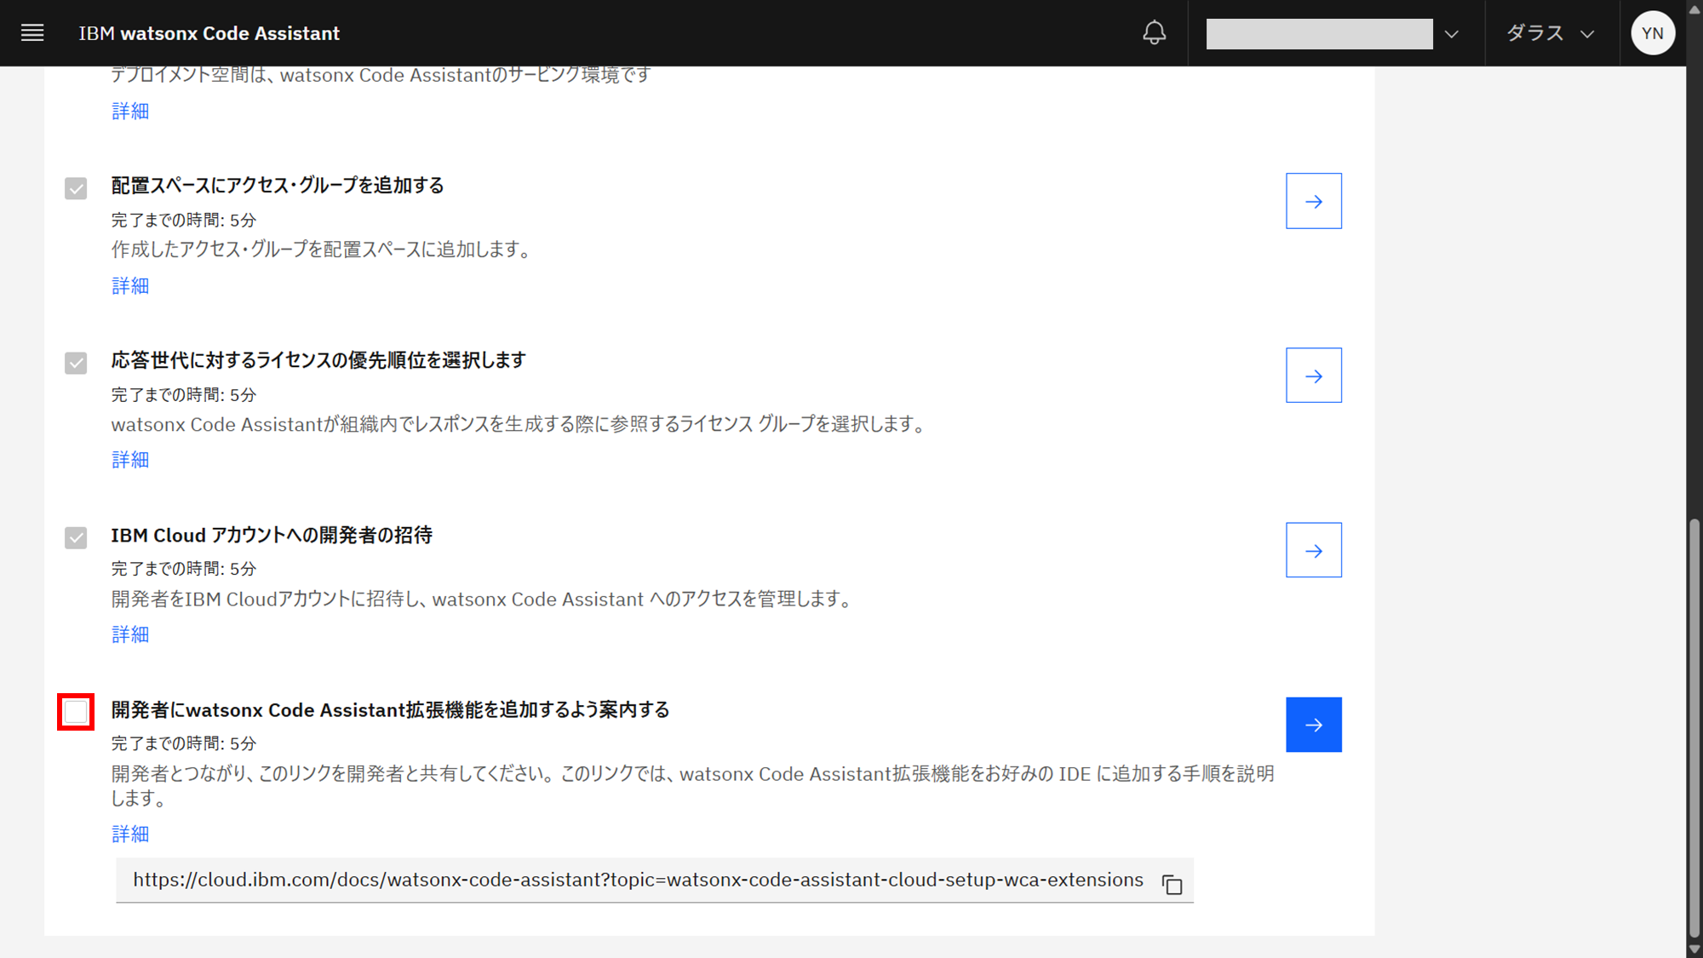Click arrow for 配置スペースにアクセス・グループを追加する
Viewport: 1703px width, 958px height.
tap(1313, 201)
